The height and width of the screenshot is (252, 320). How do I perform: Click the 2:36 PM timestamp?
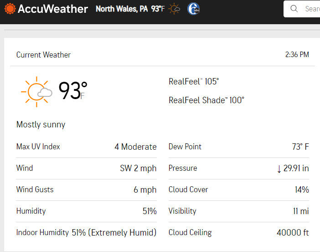coord(297,55)
